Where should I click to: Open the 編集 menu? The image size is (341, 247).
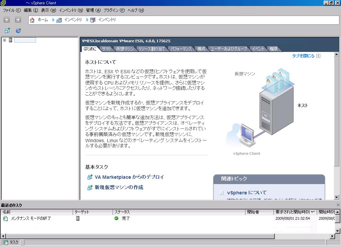[x=31, y=10]
